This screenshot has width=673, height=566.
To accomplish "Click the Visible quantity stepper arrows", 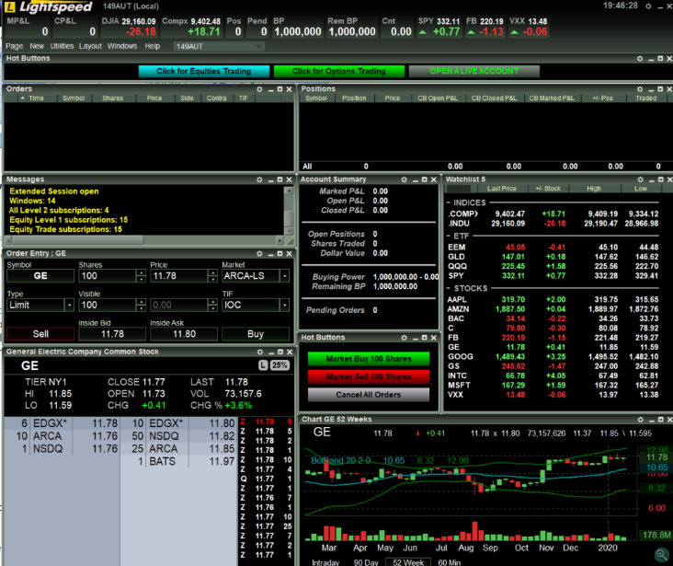I will pos(141,306).
